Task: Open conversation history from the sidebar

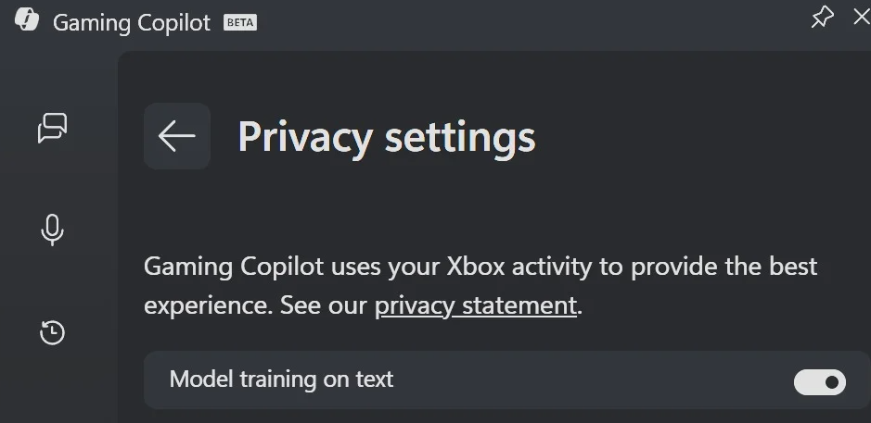Action: tap(53, 332)
